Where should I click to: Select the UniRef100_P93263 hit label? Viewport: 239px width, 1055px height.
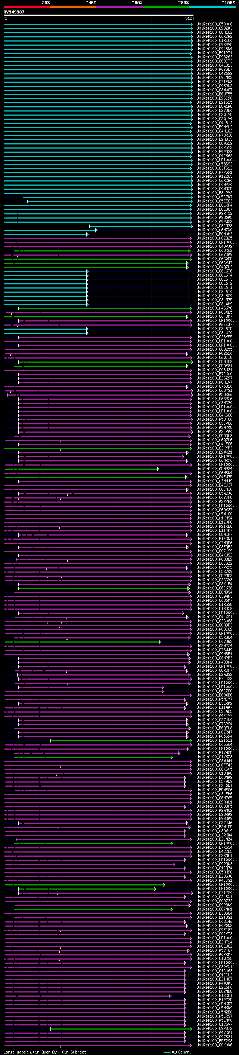pos(214,57)
